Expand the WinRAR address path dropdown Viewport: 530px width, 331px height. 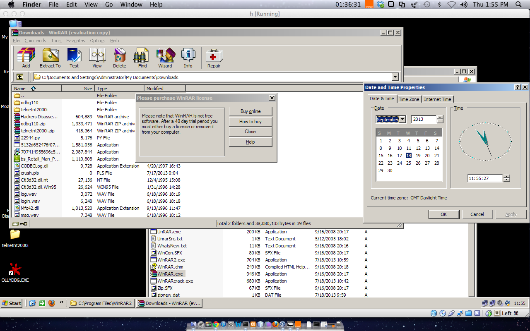point(395,77)
